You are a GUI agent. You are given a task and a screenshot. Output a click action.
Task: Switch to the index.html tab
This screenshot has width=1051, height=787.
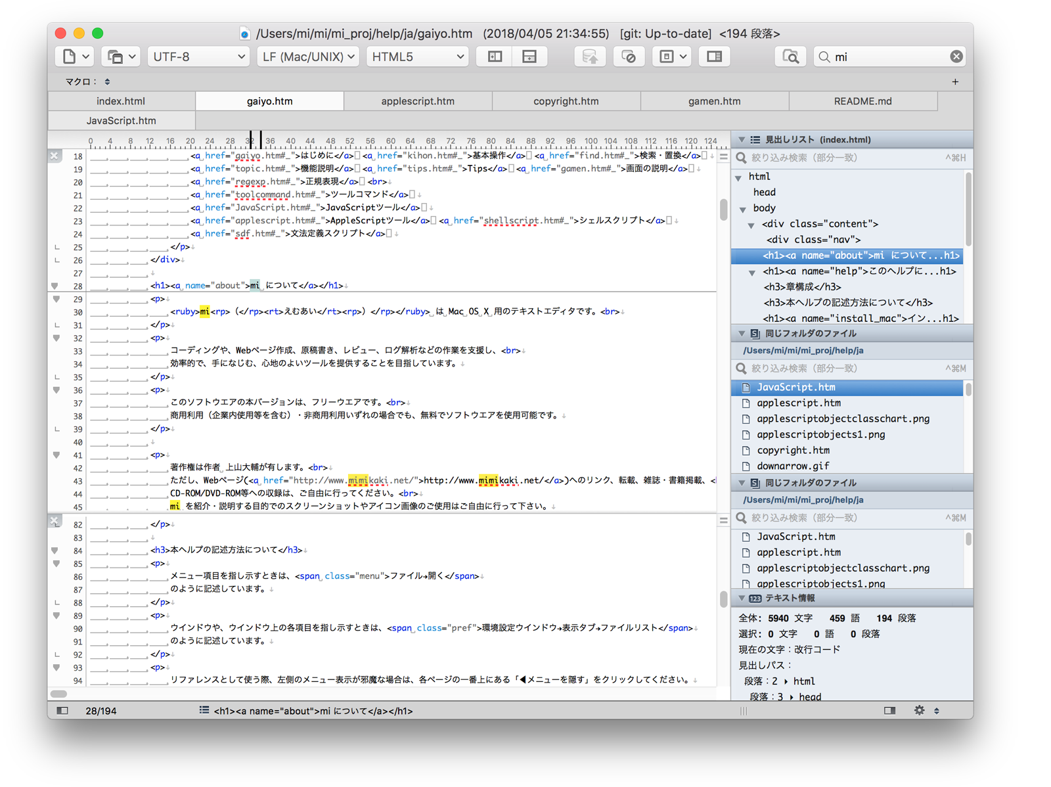[x=122, y=101]
